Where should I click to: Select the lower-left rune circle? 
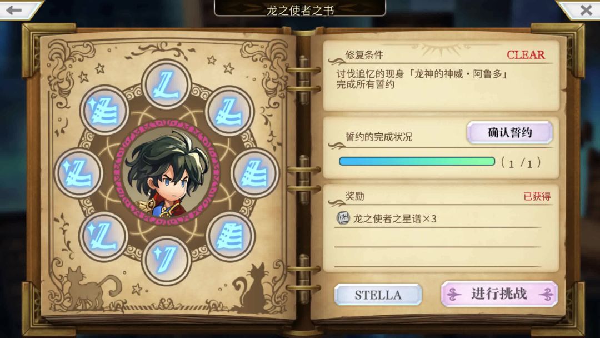click(x=103, y=236)
